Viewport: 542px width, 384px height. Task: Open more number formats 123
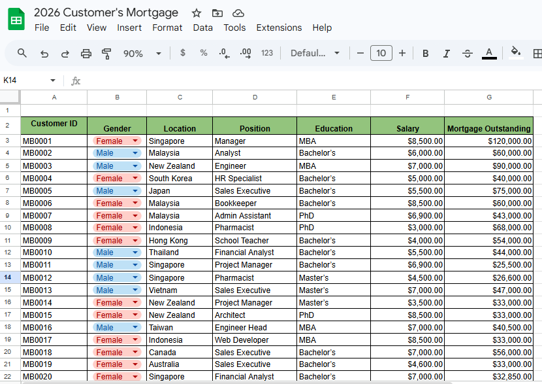tap(267, 53)
